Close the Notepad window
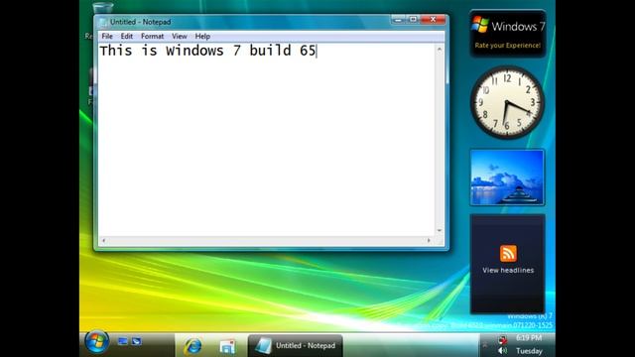Viewport: 635px width, 357px height. [433, 20]
